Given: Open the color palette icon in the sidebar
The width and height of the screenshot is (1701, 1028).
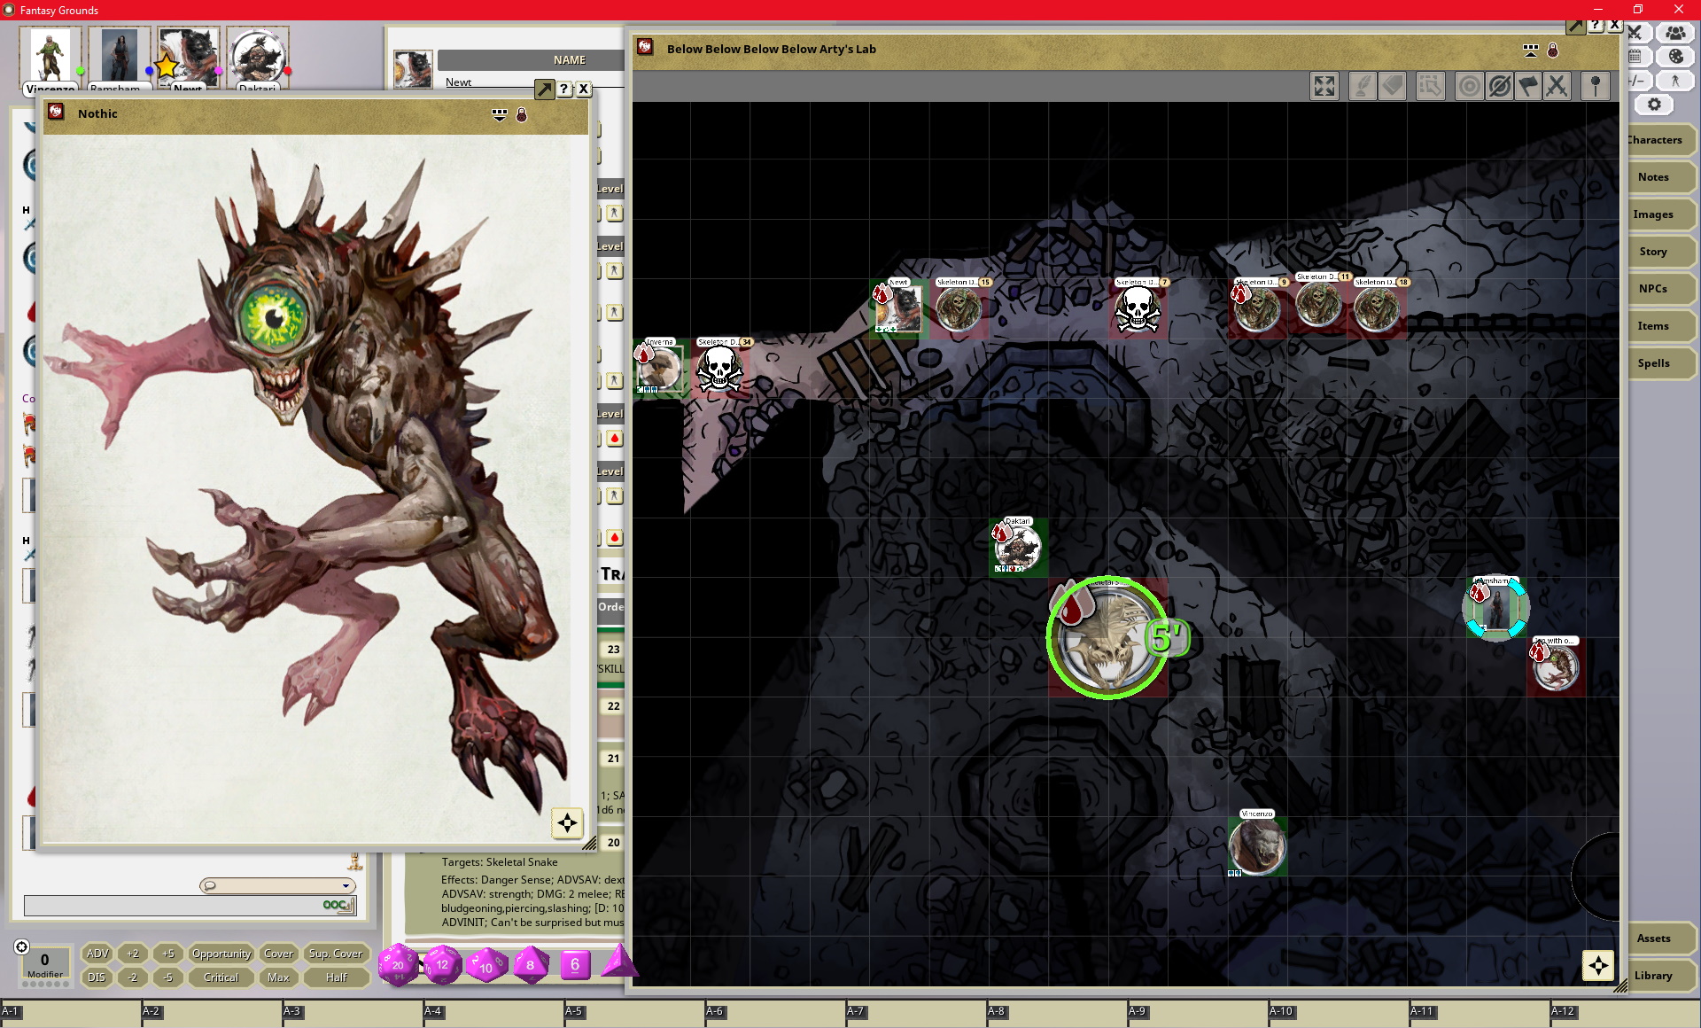Looking at the screenshot, I should 1675,56.
